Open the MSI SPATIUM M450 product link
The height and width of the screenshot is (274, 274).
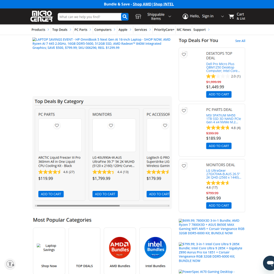point(223,119)
